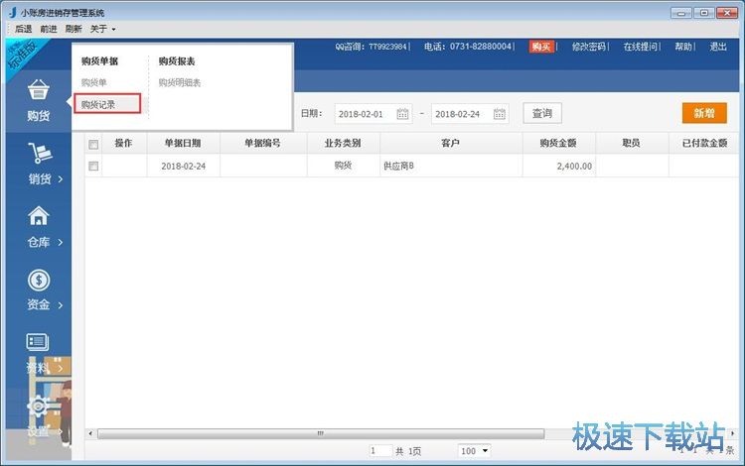Expand the 资料 submenu chevron
This screenshot has width=745, height=466.
(61, 368)
